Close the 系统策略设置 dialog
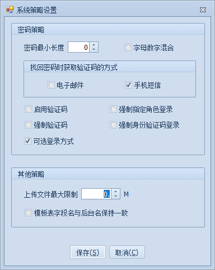This screenshot has height=270, width=215. tap(203, 10)
